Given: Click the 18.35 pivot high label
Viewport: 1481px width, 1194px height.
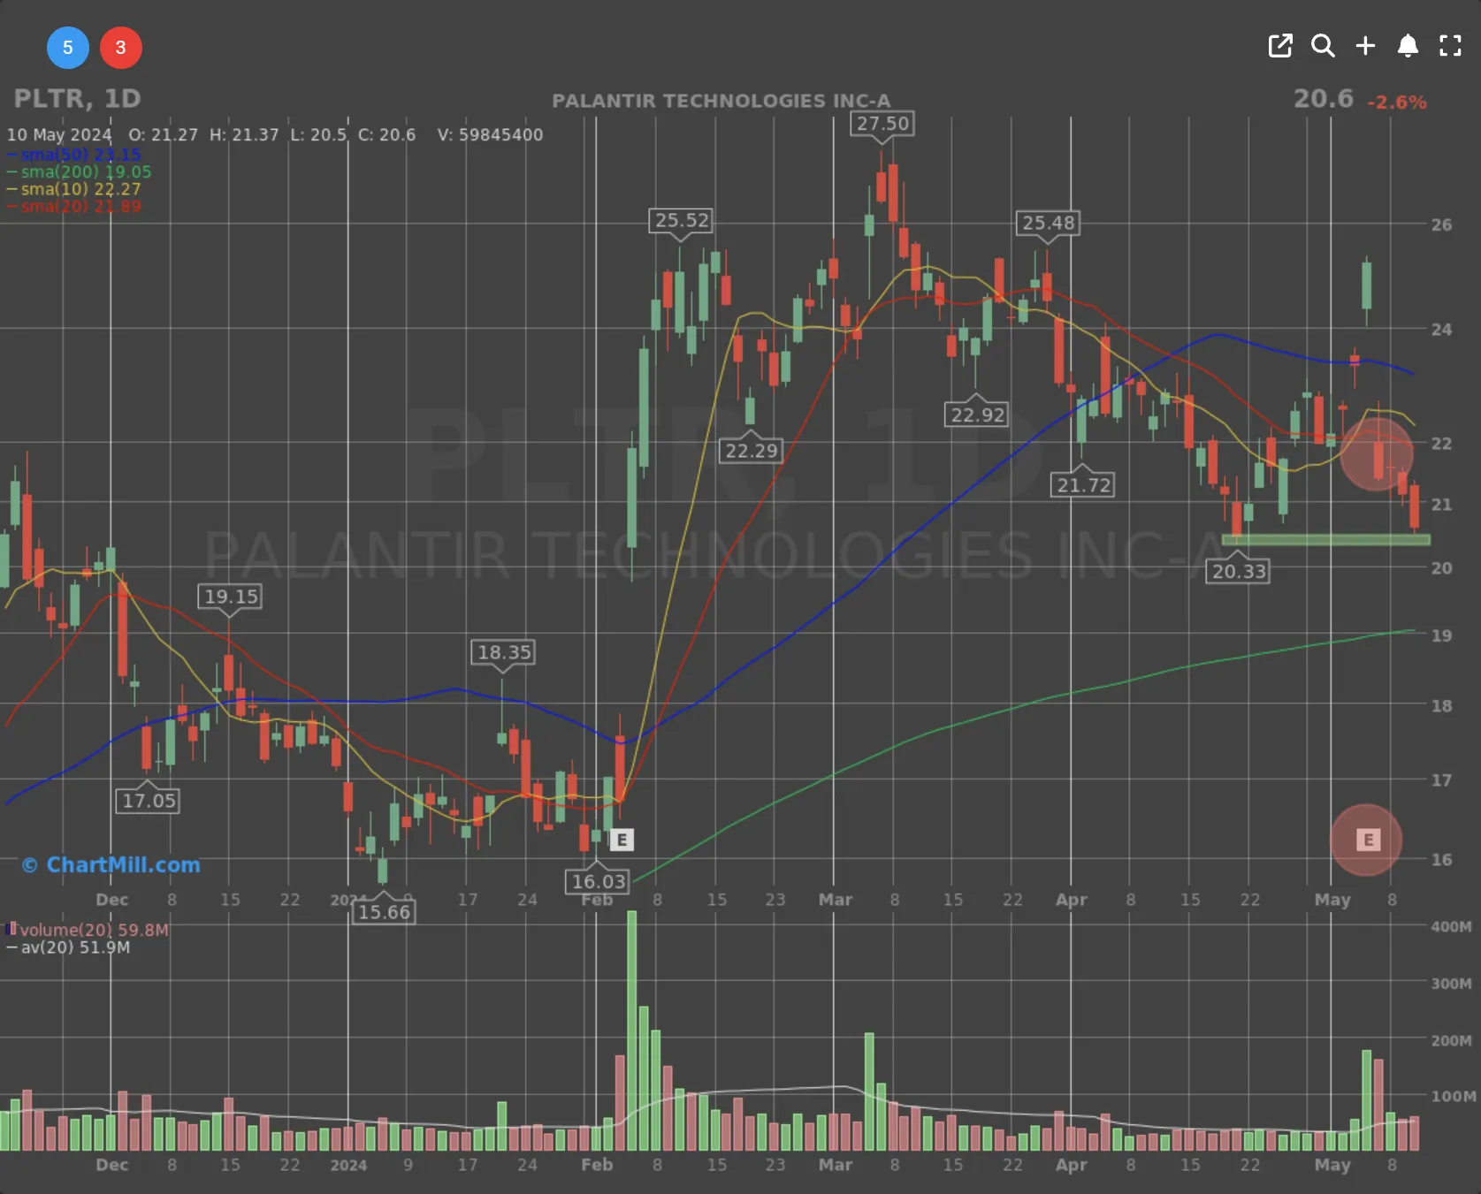Looking at the screenshot, I should pos(504,652).
